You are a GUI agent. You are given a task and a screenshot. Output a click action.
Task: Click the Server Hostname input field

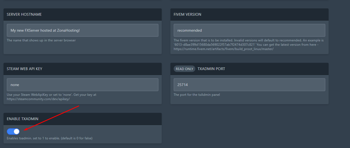[82, 30]
